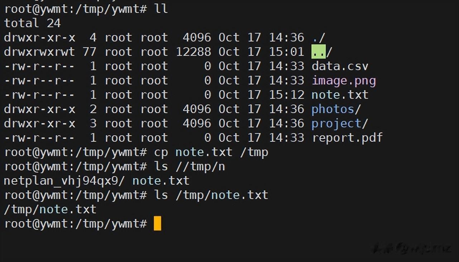The width and height of the screenshot is (459, 262).
Task: Click the /tmp/note.txt output line
Action: [50, 209]
